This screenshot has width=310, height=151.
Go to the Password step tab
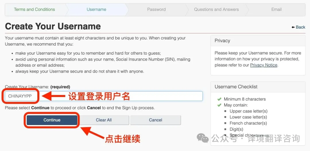(156, 9)
